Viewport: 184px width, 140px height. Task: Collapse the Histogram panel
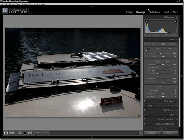click(177, 17)
